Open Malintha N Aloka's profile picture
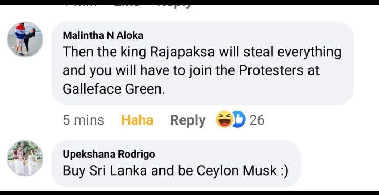The image size is (379, 195). point(25,39)
